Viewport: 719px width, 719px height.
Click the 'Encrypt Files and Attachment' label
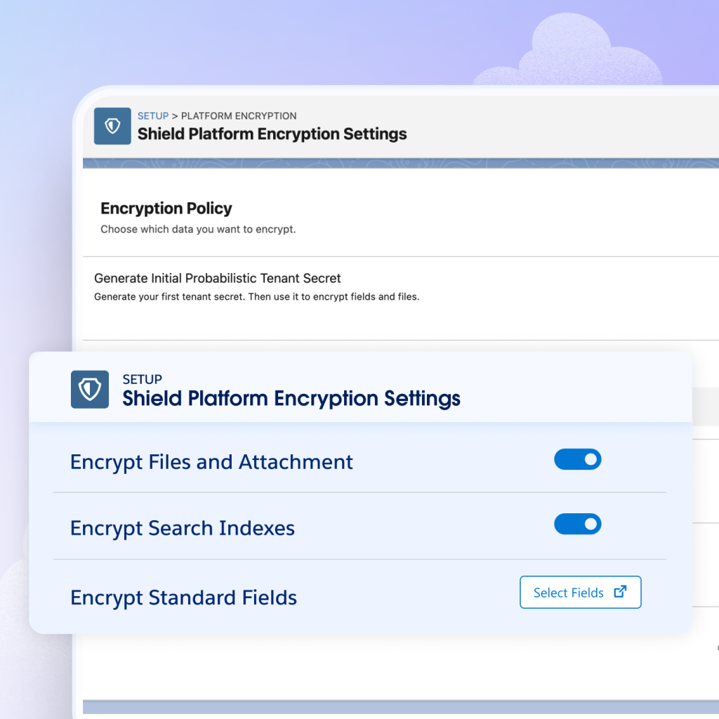coord(211,462)
